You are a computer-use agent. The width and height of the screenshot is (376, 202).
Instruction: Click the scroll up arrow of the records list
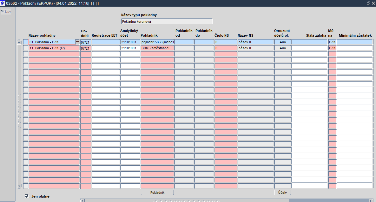tap(19, 42)
